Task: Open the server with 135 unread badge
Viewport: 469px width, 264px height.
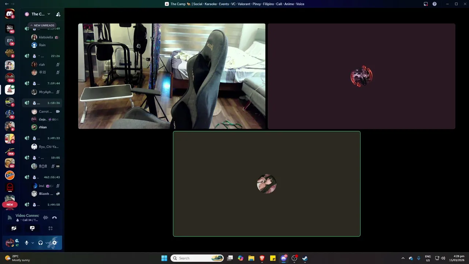Action: [10, 77]
